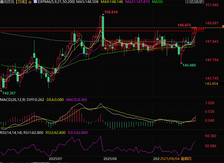This screenshot has width=224, height=163.
Task: Click the 2025/08 date axis label
Action: [x=110, y=159]
